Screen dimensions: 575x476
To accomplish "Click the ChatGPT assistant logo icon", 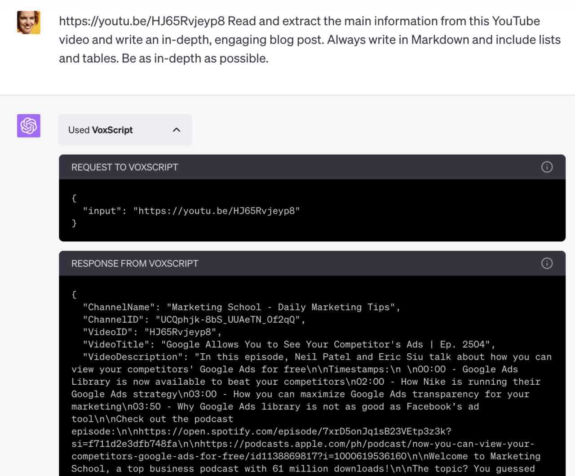I will 28,126.
